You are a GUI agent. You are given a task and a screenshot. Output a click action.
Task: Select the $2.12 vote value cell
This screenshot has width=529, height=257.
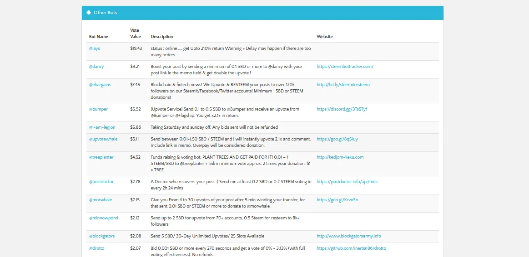click(135, 218)
